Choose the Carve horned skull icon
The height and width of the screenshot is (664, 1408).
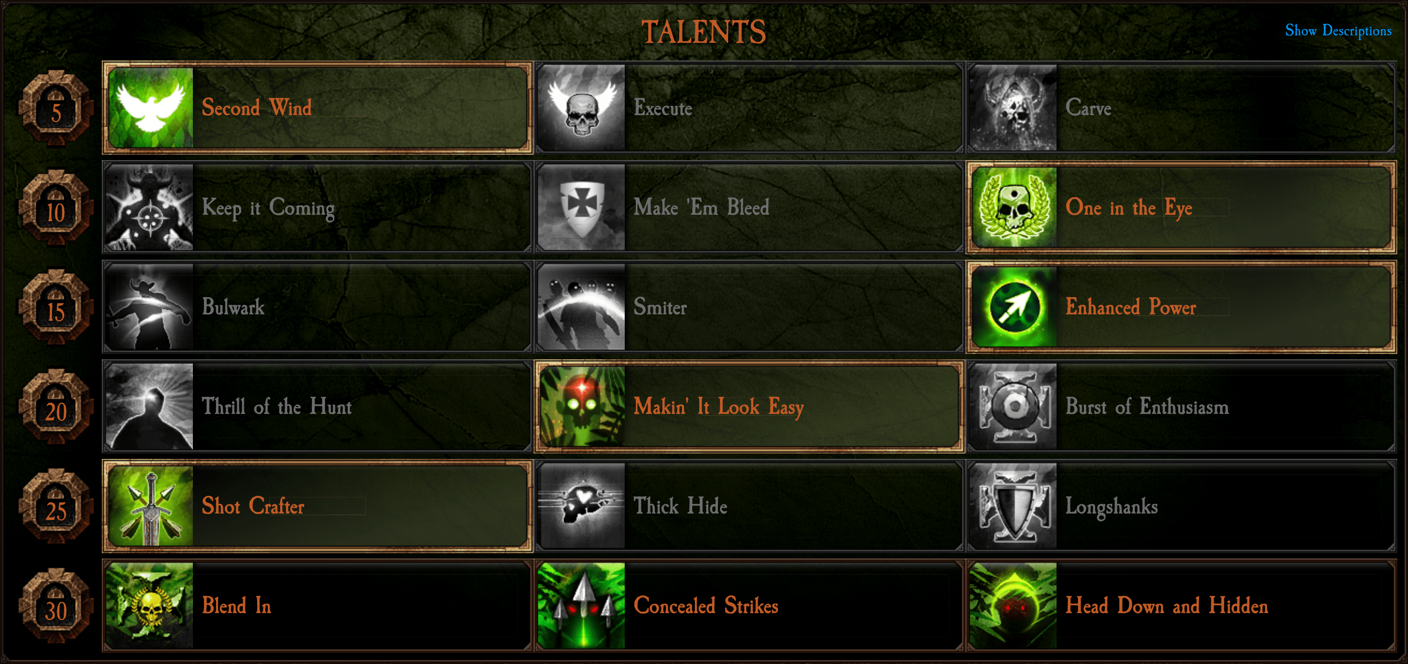tap(1013, 108)
